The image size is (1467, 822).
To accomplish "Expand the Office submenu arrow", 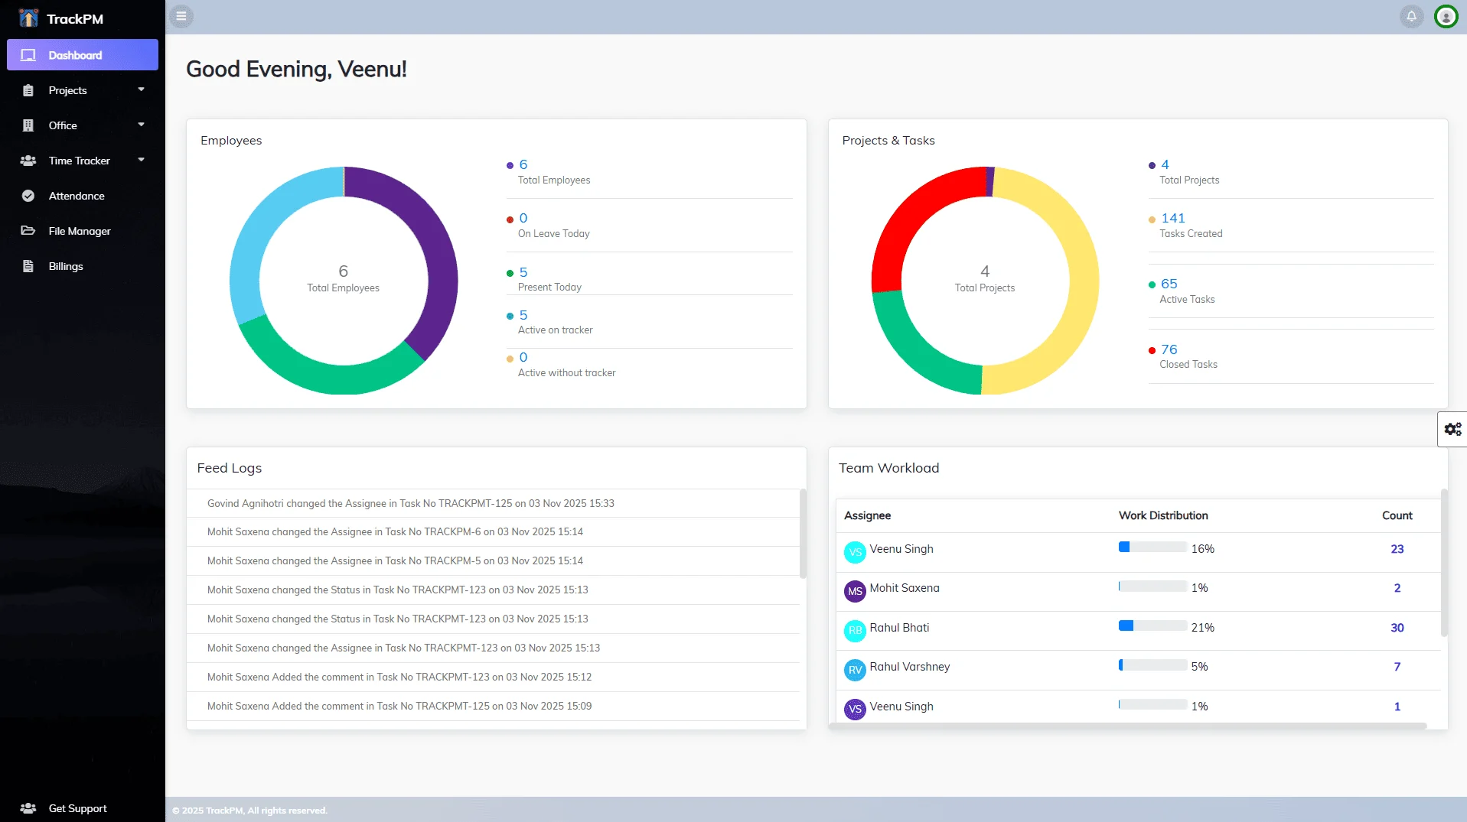I will [141, 125].
